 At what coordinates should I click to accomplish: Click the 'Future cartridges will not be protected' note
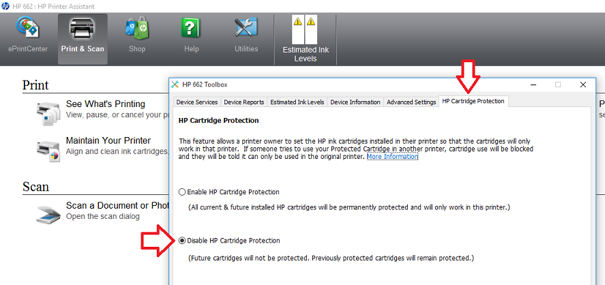[331, 258]
